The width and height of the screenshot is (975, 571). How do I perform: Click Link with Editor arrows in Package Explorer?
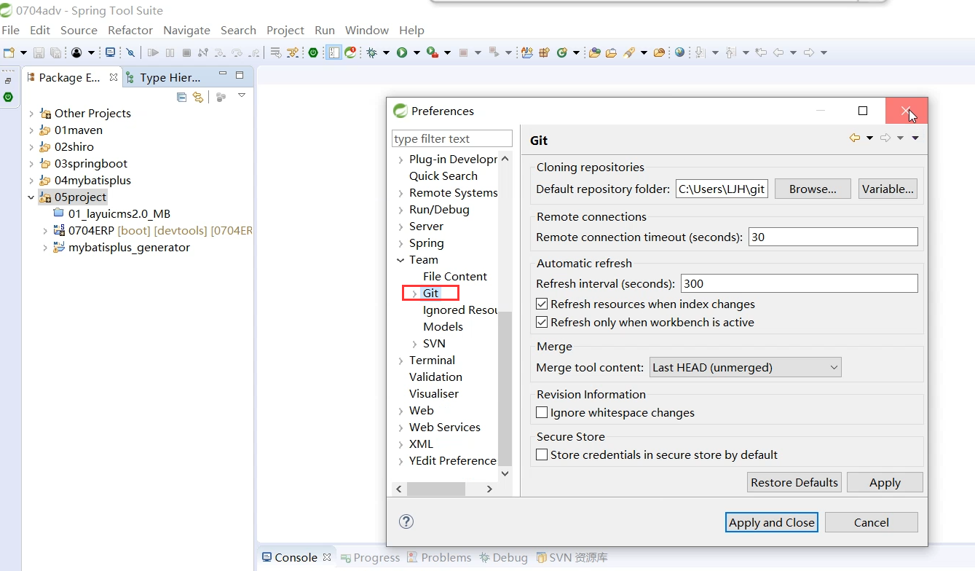pyautogui.click(x=197, y=97)
